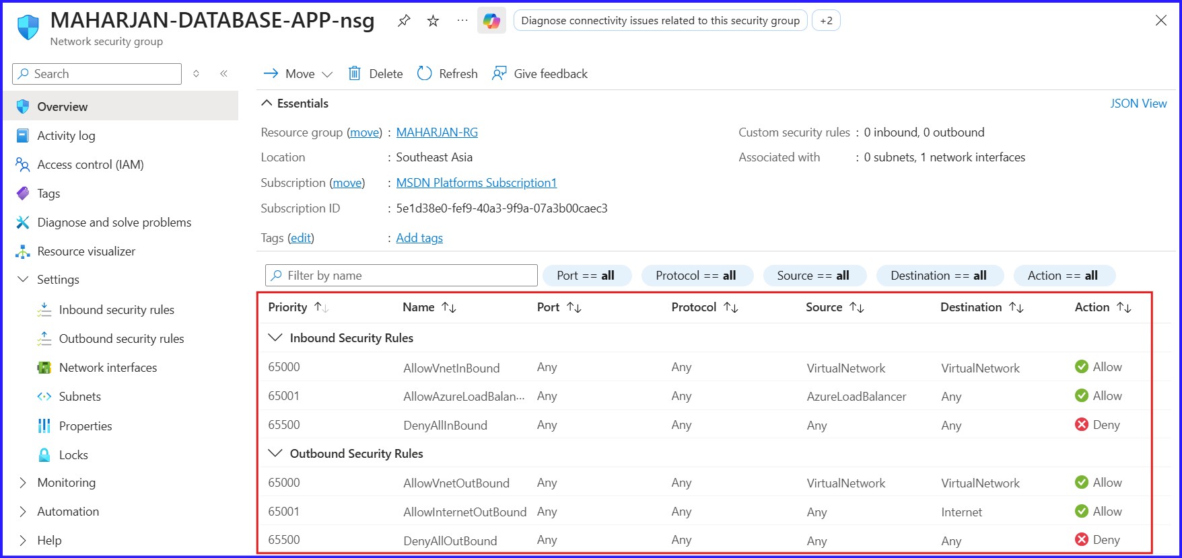This screenshot has width=1182, height=558.
Task: Expand the Help menu group
Action: point(23,541)
